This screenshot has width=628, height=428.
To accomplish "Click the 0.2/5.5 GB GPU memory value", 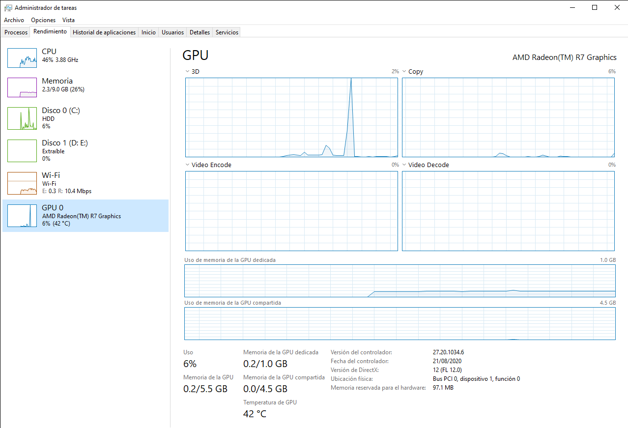I will (205, 389).
